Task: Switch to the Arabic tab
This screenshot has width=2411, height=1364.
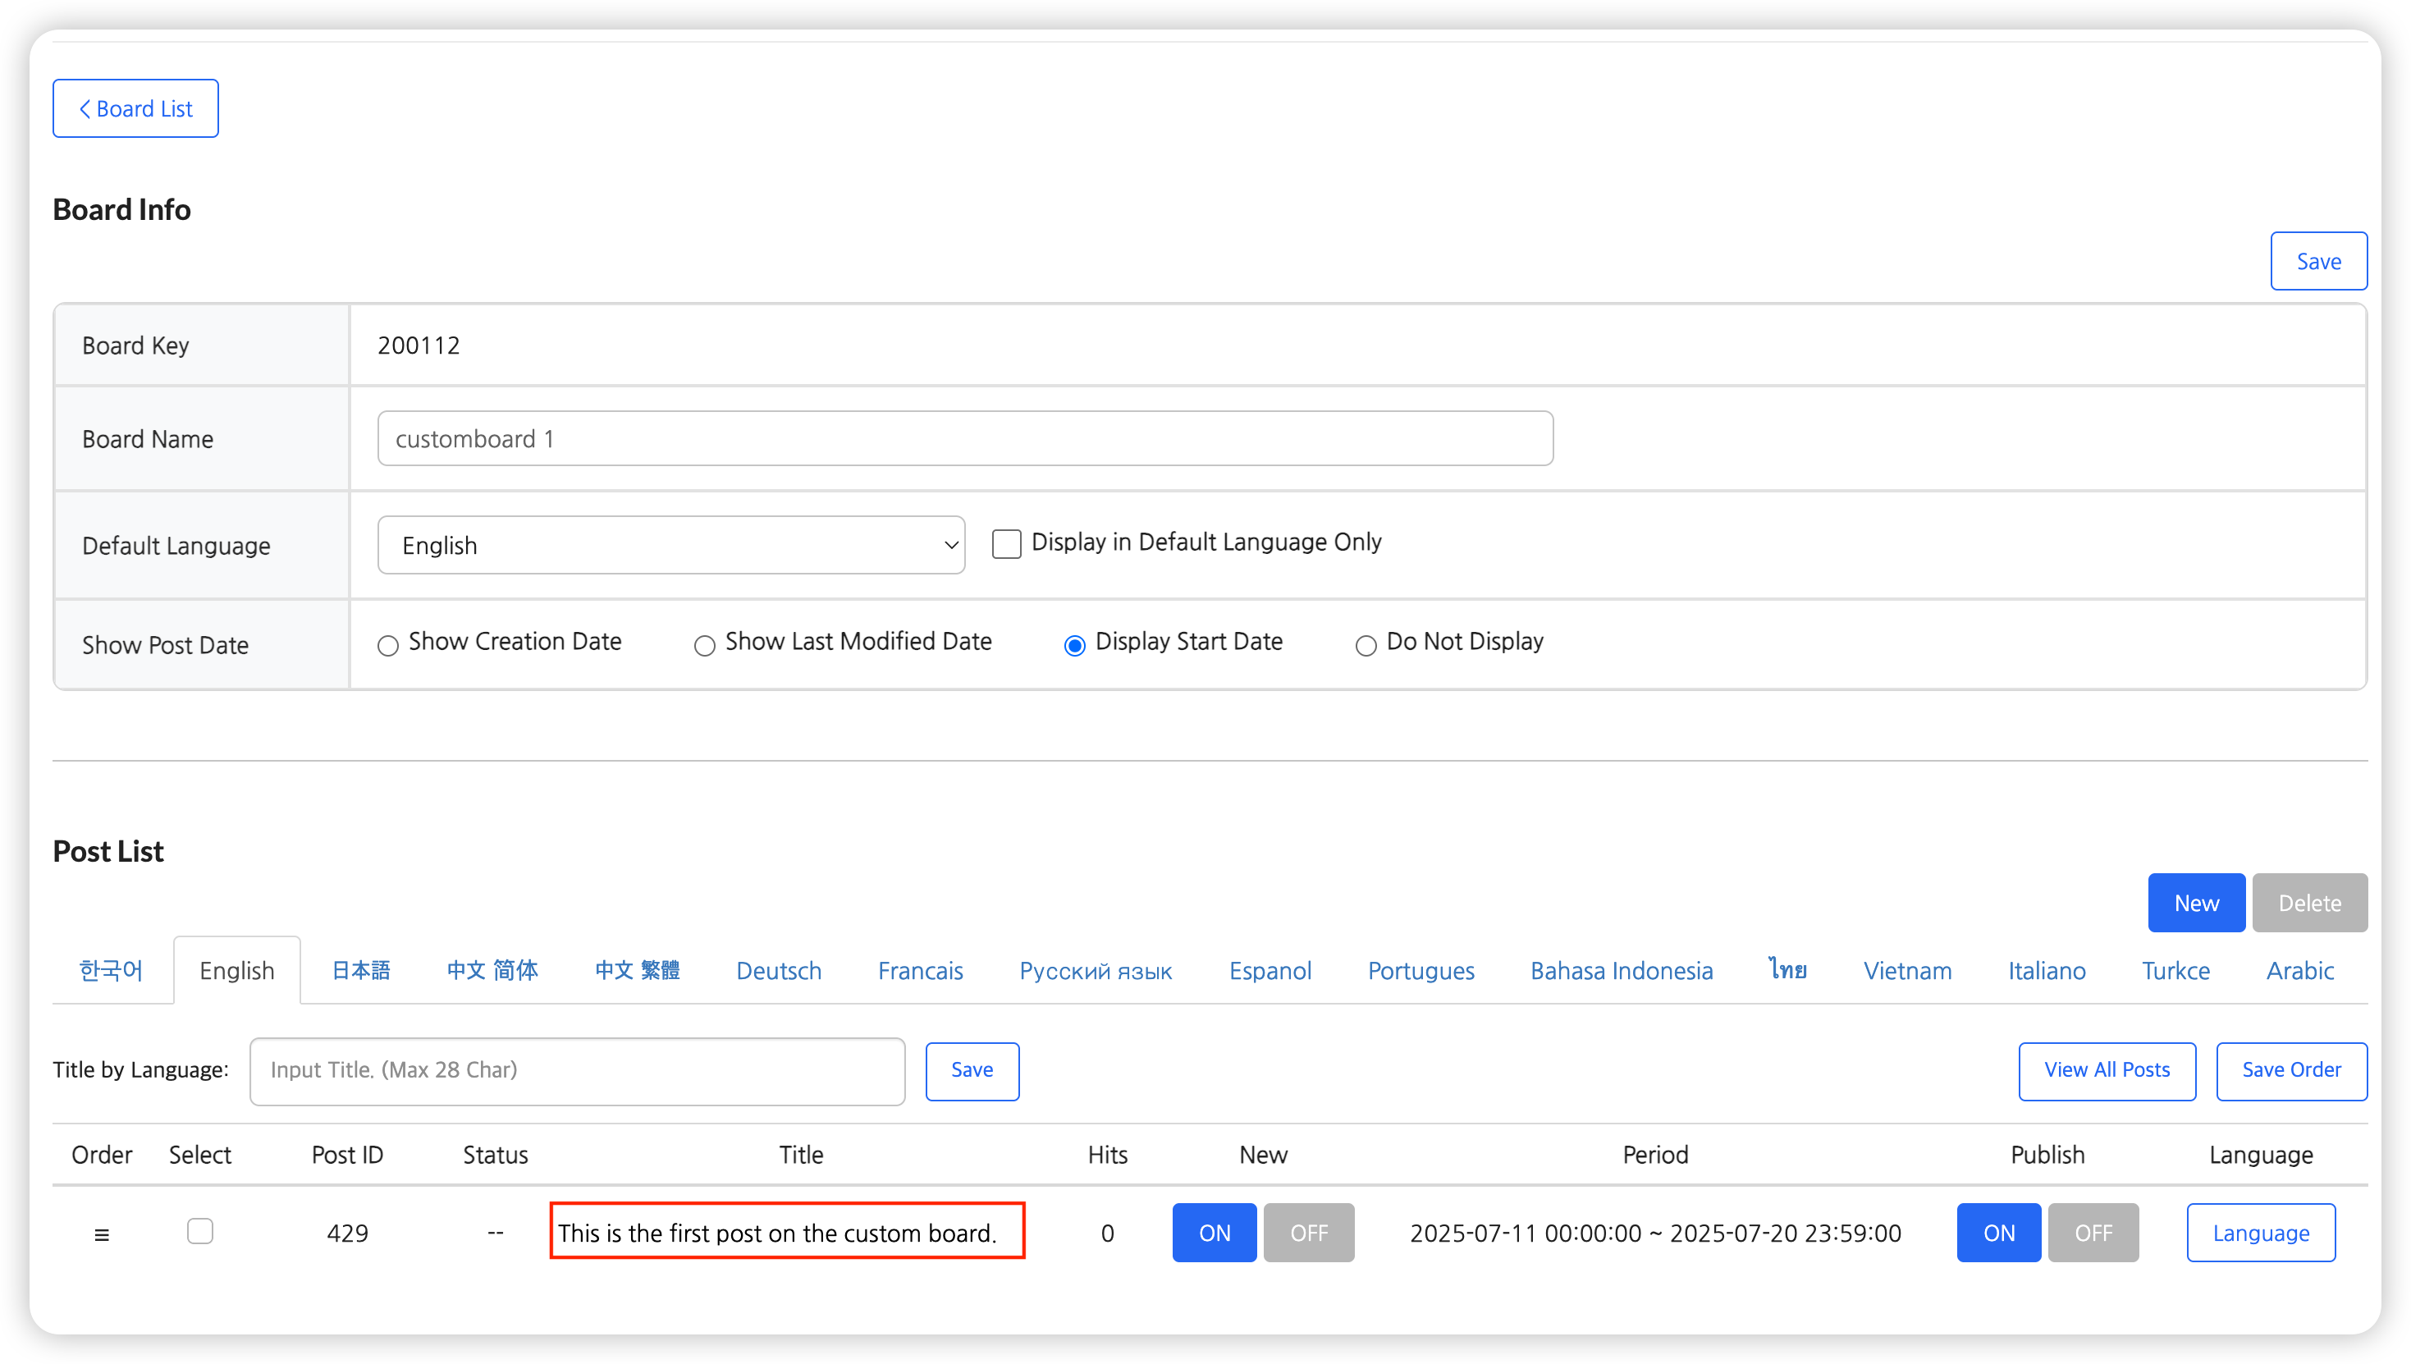Action: [2299, 971]
